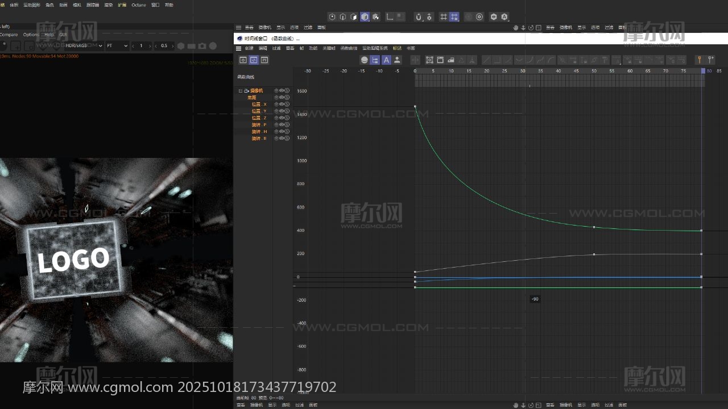Click the orange marker pin icon
This screenshot has width=728, height=409.
(x=699, y=60)
